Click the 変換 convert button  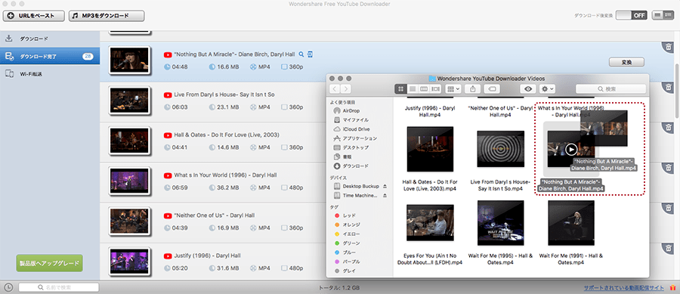[626, 62]
